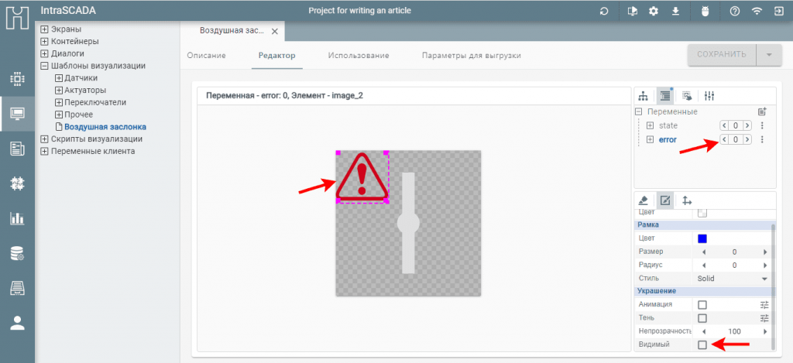Open the bar chart sidebar icon
This screenshot has height=363, width=793.
(x=17, y=218)
